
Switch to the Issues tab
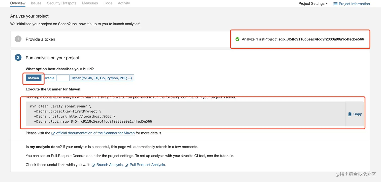coord(36,3)
